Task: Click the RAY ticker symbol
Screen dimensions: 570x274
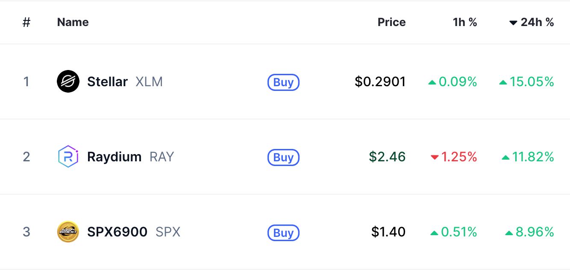Action: (162, 157)
